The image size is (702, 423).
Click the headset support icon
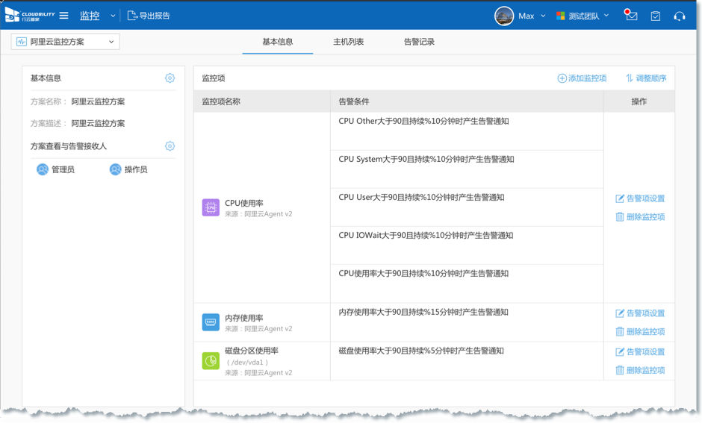coord(679,16)
